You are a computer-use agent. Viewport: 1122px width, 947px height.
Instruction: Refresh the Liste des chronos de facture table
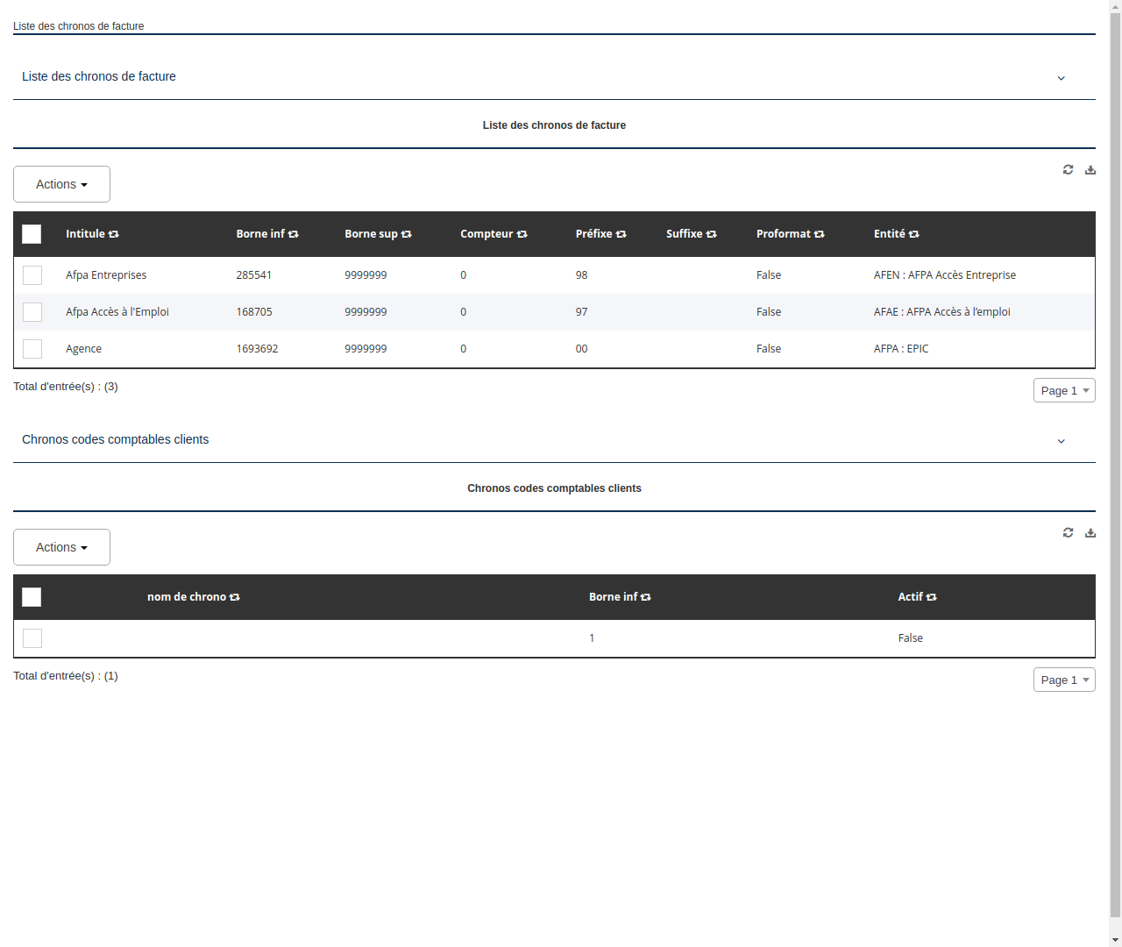[x=1068, y=169]
